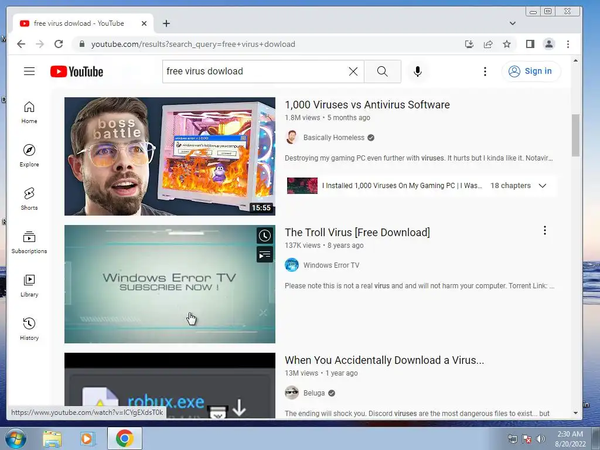Open Shorts in the sidebar
The width and height of the screenshot is (600, 450).
tap(29, 199)
